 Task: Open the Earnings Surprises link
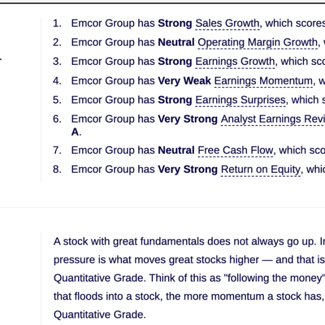pyautogui.click(x=240, y=100)
